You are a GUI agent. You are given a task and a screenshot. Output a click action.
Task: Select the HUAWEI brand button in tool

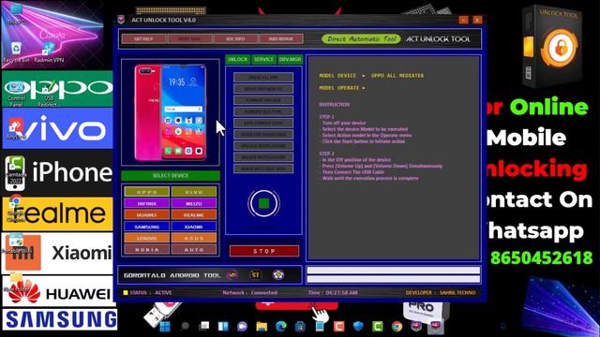pos(147,214)
